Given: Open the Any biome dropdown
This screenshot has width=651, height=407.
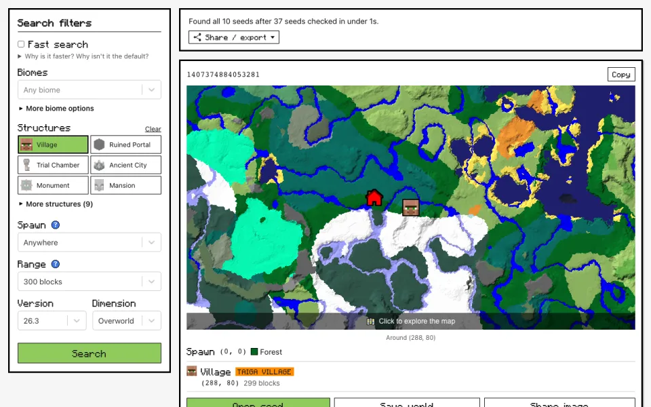Looking at the screenshot, I should [x=90, y=90].
